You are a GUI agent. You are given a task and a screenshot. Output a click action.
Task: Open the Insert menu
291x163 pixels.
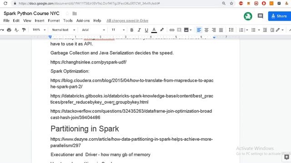[40, 21]
